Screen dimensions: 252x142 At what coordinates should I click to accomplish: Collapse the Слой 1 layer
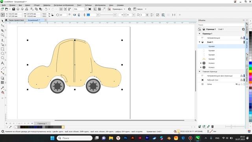pyautogui.click(x=200, y=42)
